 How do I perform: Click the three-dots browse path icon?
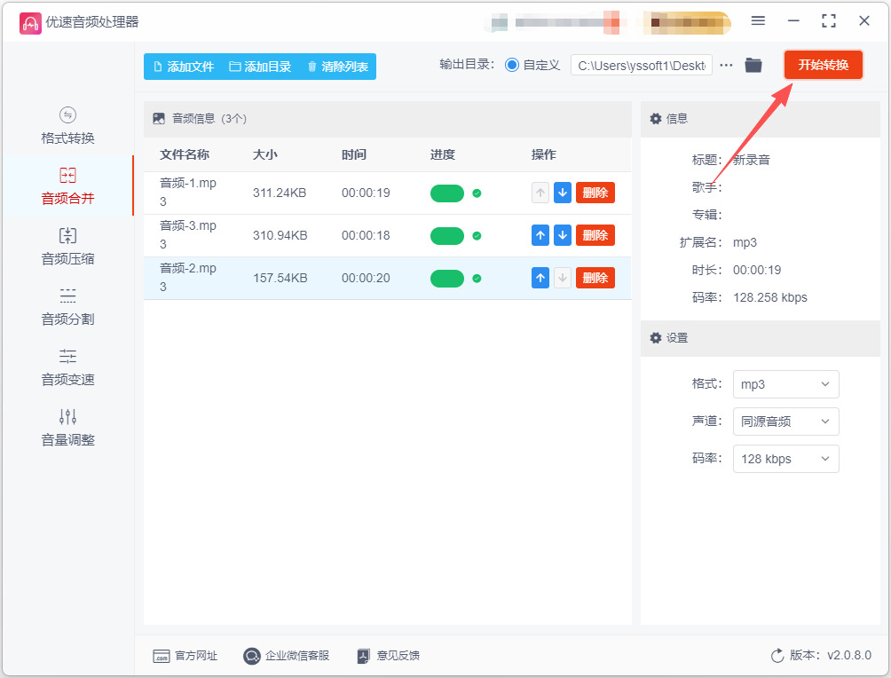[x=726, y=66]
